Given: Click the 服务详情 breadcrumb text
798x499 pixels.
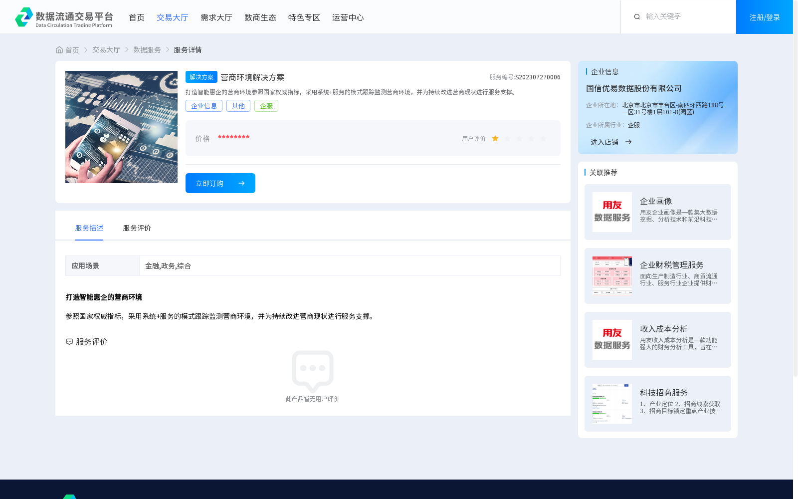Looking at the screenshot, I should point(188,50).
